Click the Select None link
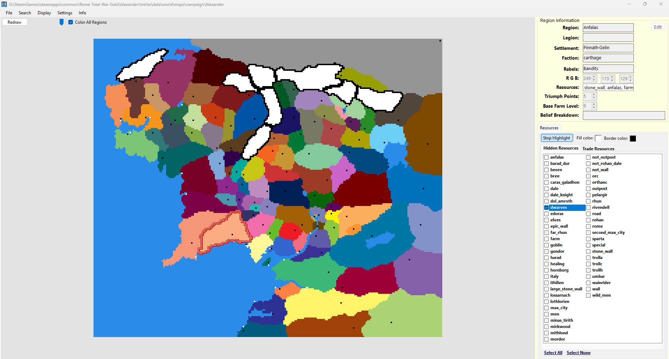This screenshot has height=359, width=669. coord(578,353)
